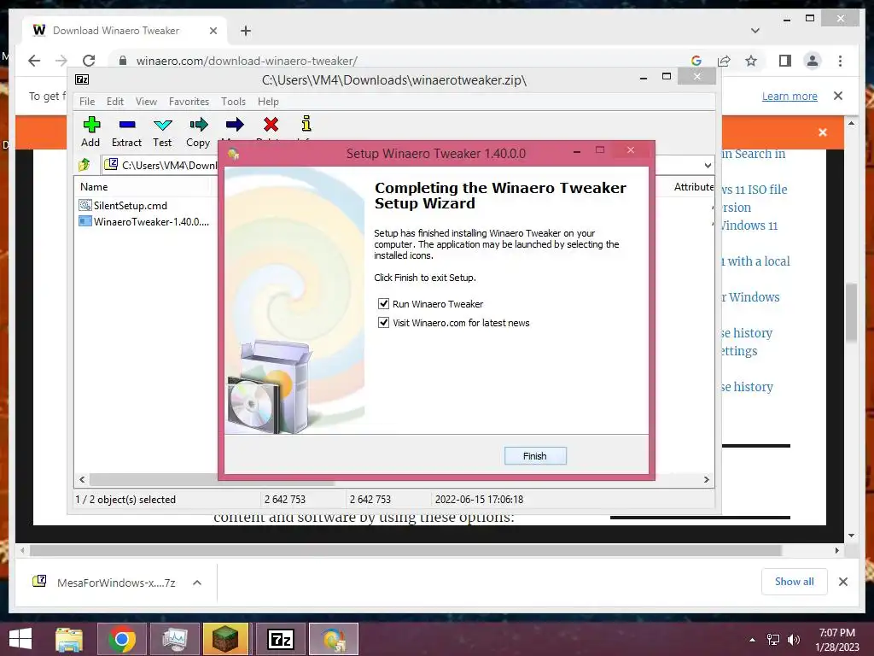Click the yellow Info icon in 7-Zip
Image resolution: width=874 pixels, height=656 pixels.
click(x=306, y=123)
